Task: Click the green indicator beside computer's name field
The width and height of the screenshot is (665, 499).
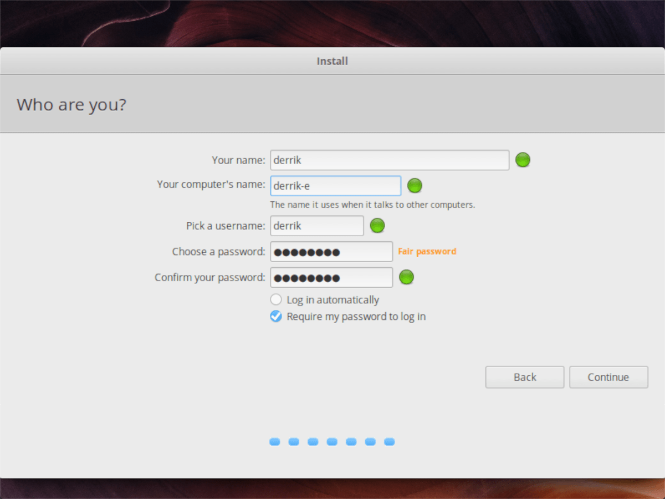Action: pos(415,186)
